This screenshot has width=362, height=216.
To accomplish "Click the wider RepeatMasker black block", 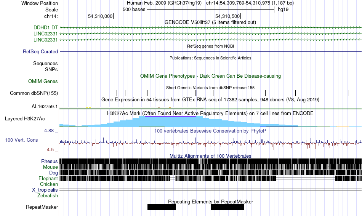I will click(x=227, y=207).
